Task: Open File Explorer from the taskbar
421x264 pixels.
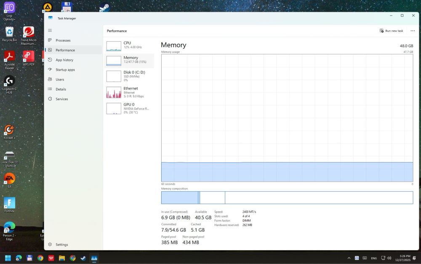Action: tap(62, 258)
